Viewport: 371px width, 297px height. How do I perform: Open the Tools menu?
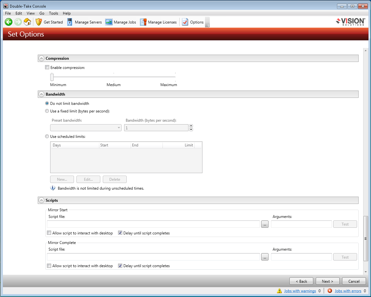click(53, 13)
